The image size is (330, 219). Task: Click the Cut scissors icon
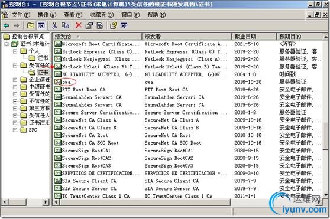[x=54, y=25]
